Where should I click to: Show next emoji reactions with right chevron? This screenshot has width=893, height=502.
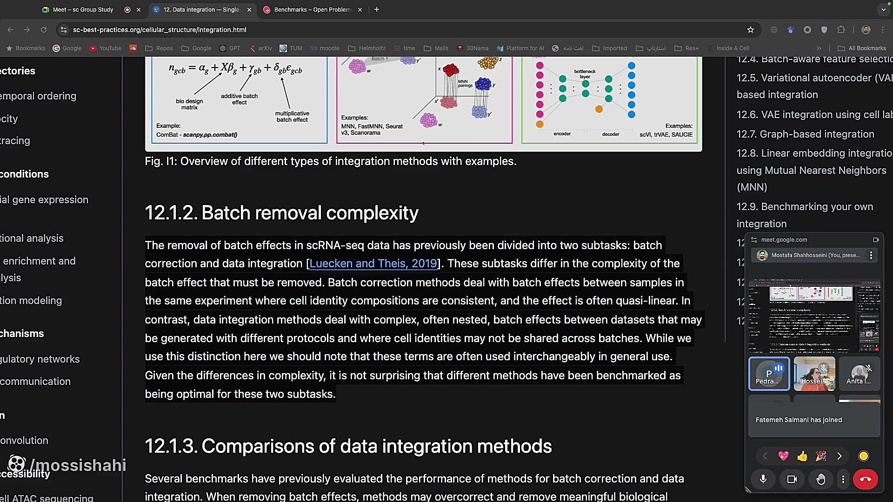pyautogui.click(x=840, y=456)
